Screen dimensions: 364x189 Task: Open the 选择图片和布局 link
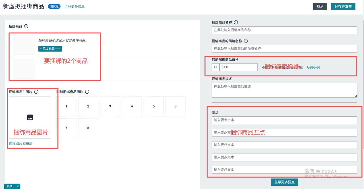(20, 144)
